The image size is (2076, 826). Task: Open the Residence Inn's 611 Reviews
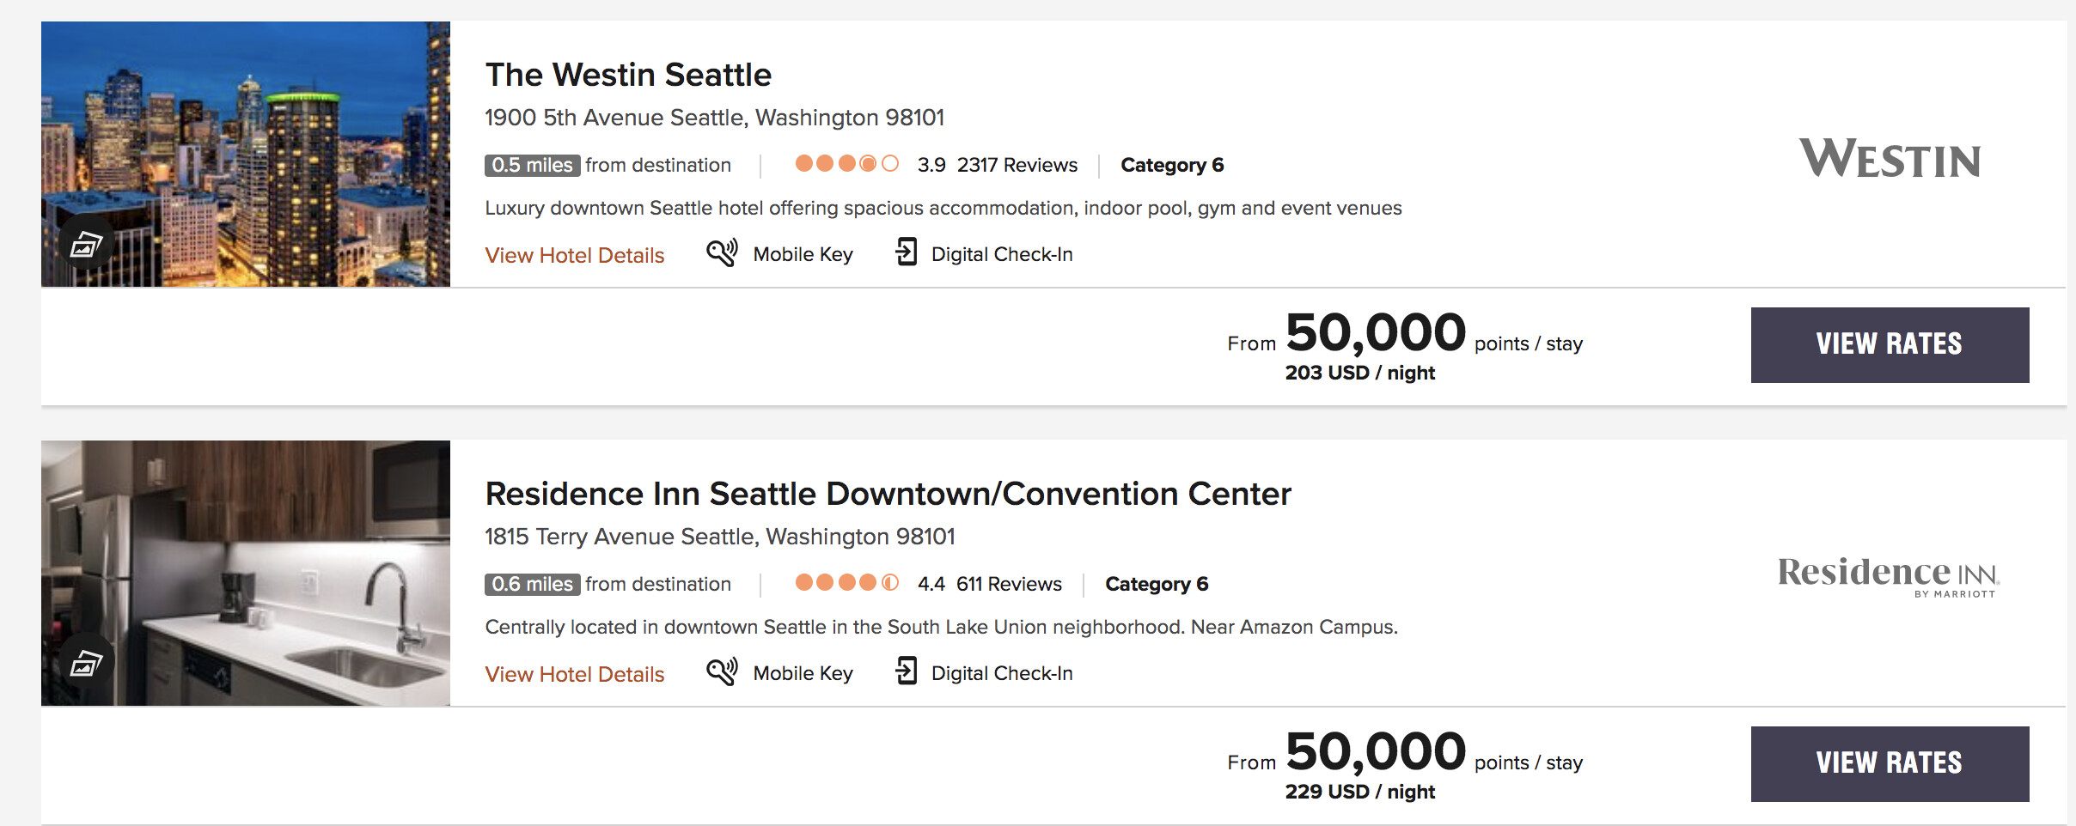(1009, 584)
